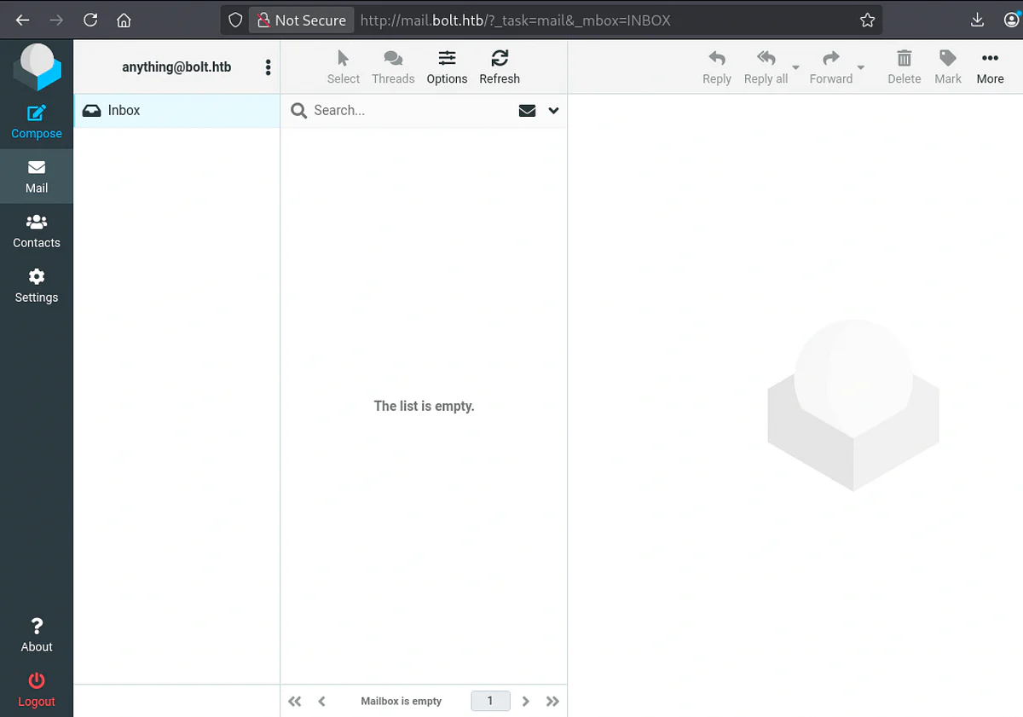Open the Mark tag menu
The width and height of the screenshot is (1023, 717).
click(948, 67)
